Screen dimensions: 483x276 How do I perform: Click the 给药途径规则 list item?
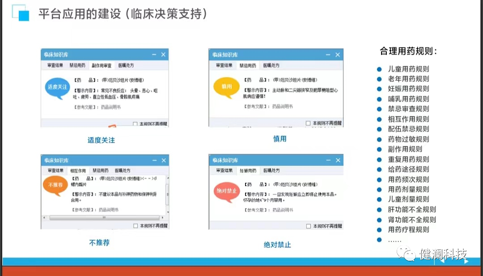(x=408, y=169)
